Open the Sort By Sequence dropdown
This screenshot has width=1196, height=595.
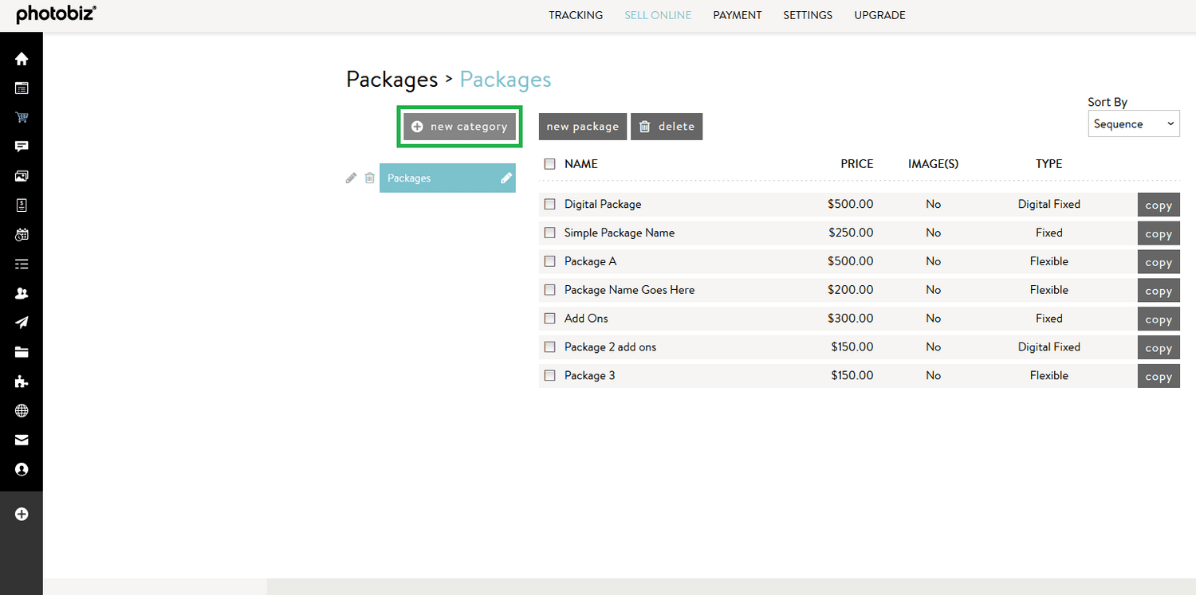[x=1133, y=123]
